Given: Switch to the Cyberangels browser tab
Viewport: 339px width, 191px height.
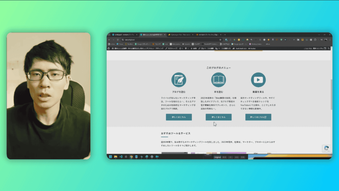Looking at the screenshot, I should point(180,34).
